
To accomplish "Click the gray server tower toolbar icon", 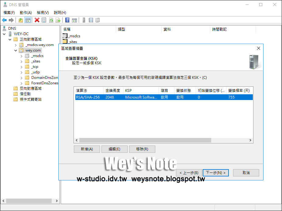I will [84, 20].
